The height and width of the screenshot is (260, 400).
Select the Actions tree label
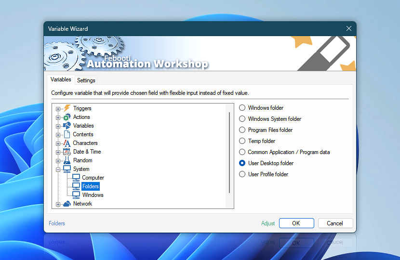click(x=81, y=117)
